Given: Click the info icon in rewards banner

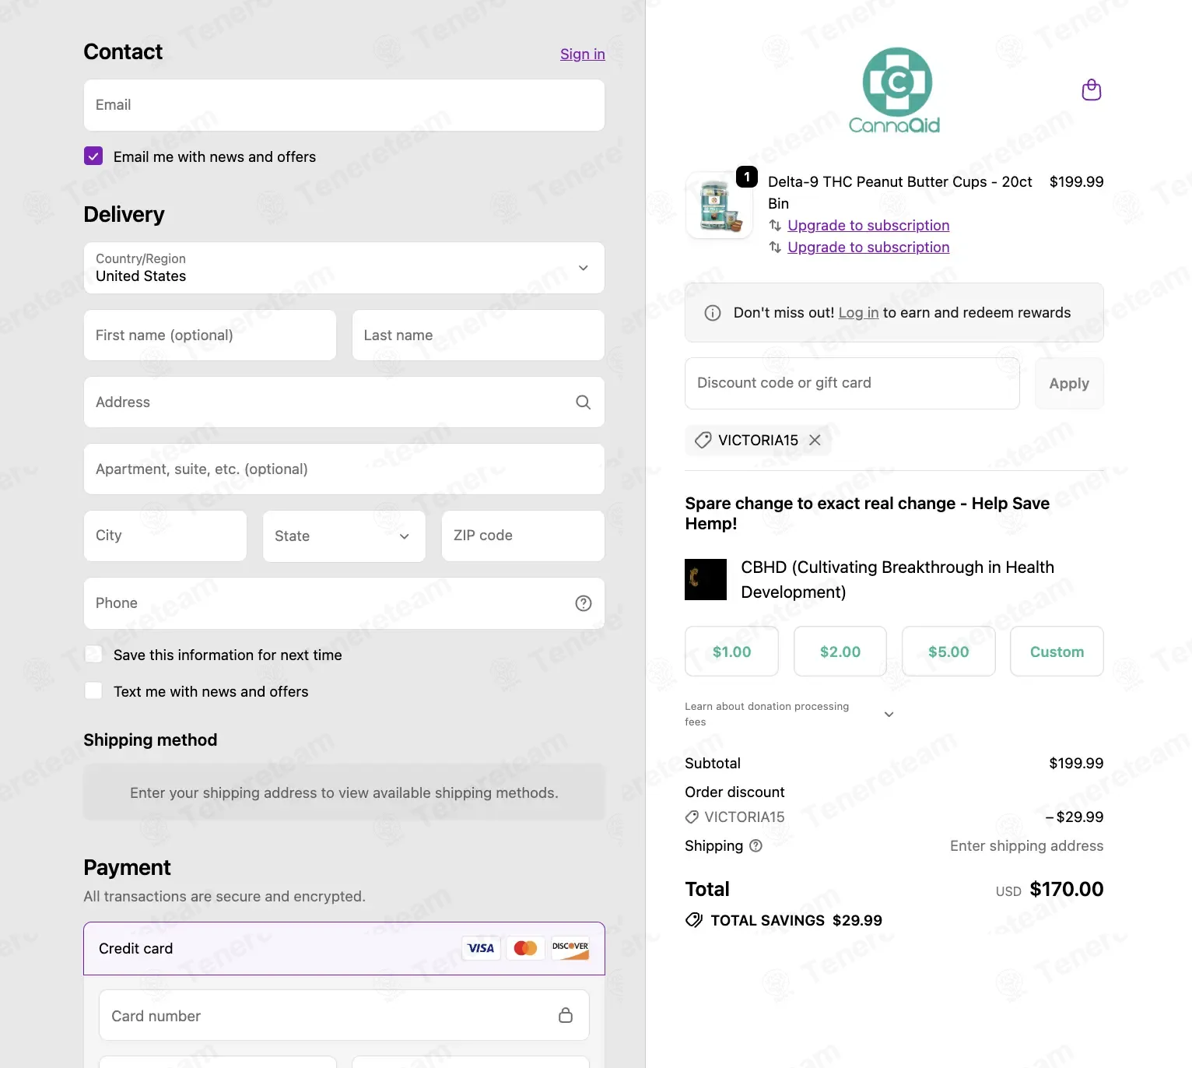Looking at the screenshot, I should click(x=713, y=313).
